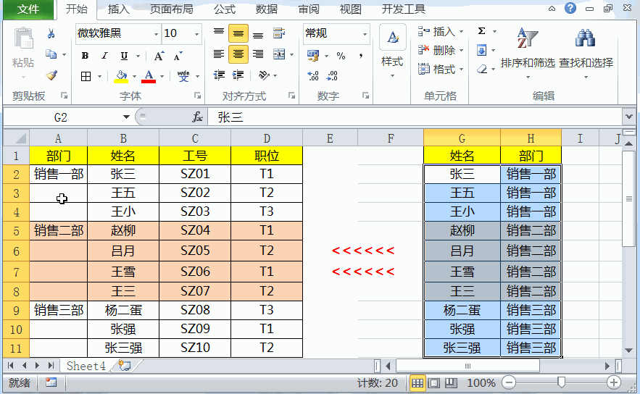Click the Borders icon
The height and width of the screenshot is (394, 640).
pos(86,76)
